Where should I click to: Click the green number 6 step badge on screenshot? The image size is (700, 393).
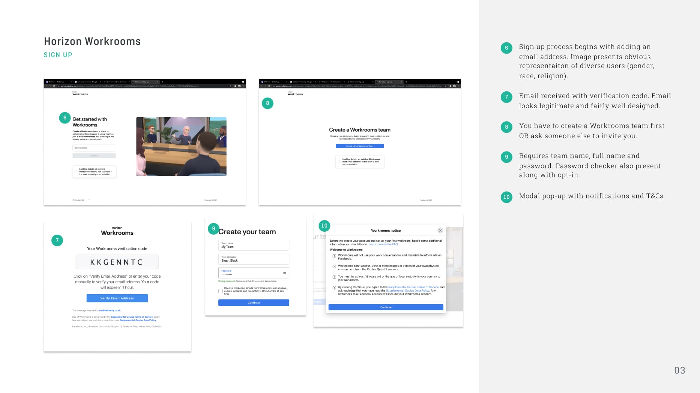point(65,118)
